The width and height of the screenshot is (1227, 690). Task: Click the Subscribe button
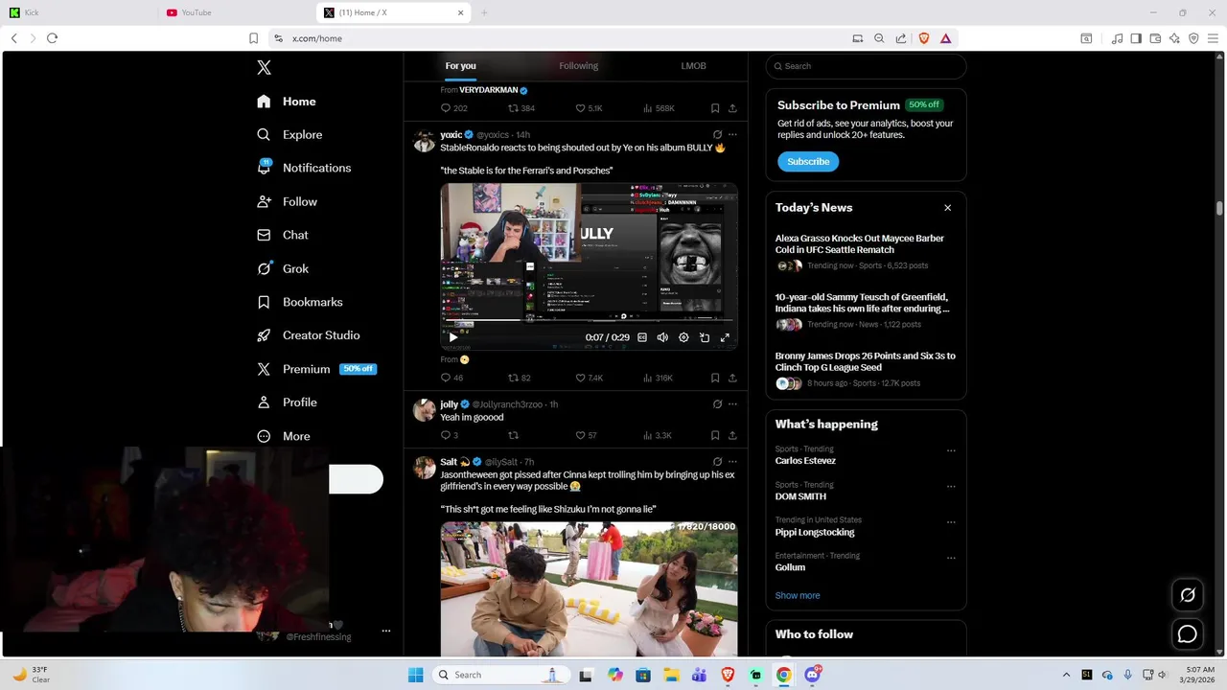[x=808, y=161]
